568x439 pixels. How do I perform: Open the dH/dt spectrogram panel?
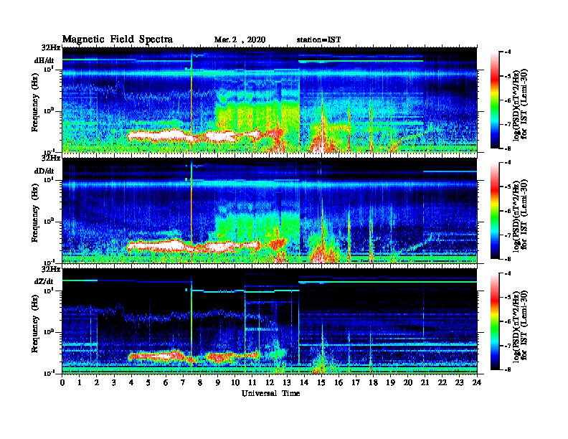[270, 100]
